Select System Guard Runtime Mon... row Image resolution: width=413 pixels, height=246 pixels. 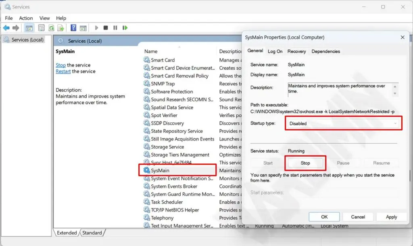179,194
